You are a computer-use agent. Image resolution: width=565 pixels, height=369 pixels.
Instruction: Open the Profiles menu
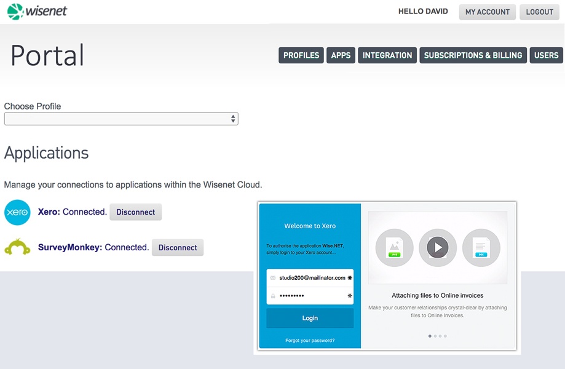tap(301, 55)
